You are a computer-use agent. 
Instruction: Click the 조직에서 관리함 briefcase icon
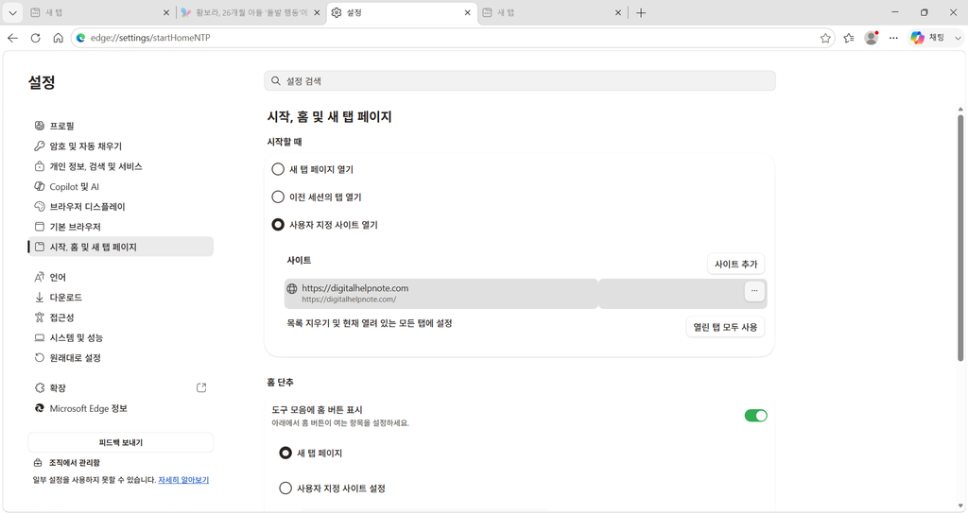[38, 463]
